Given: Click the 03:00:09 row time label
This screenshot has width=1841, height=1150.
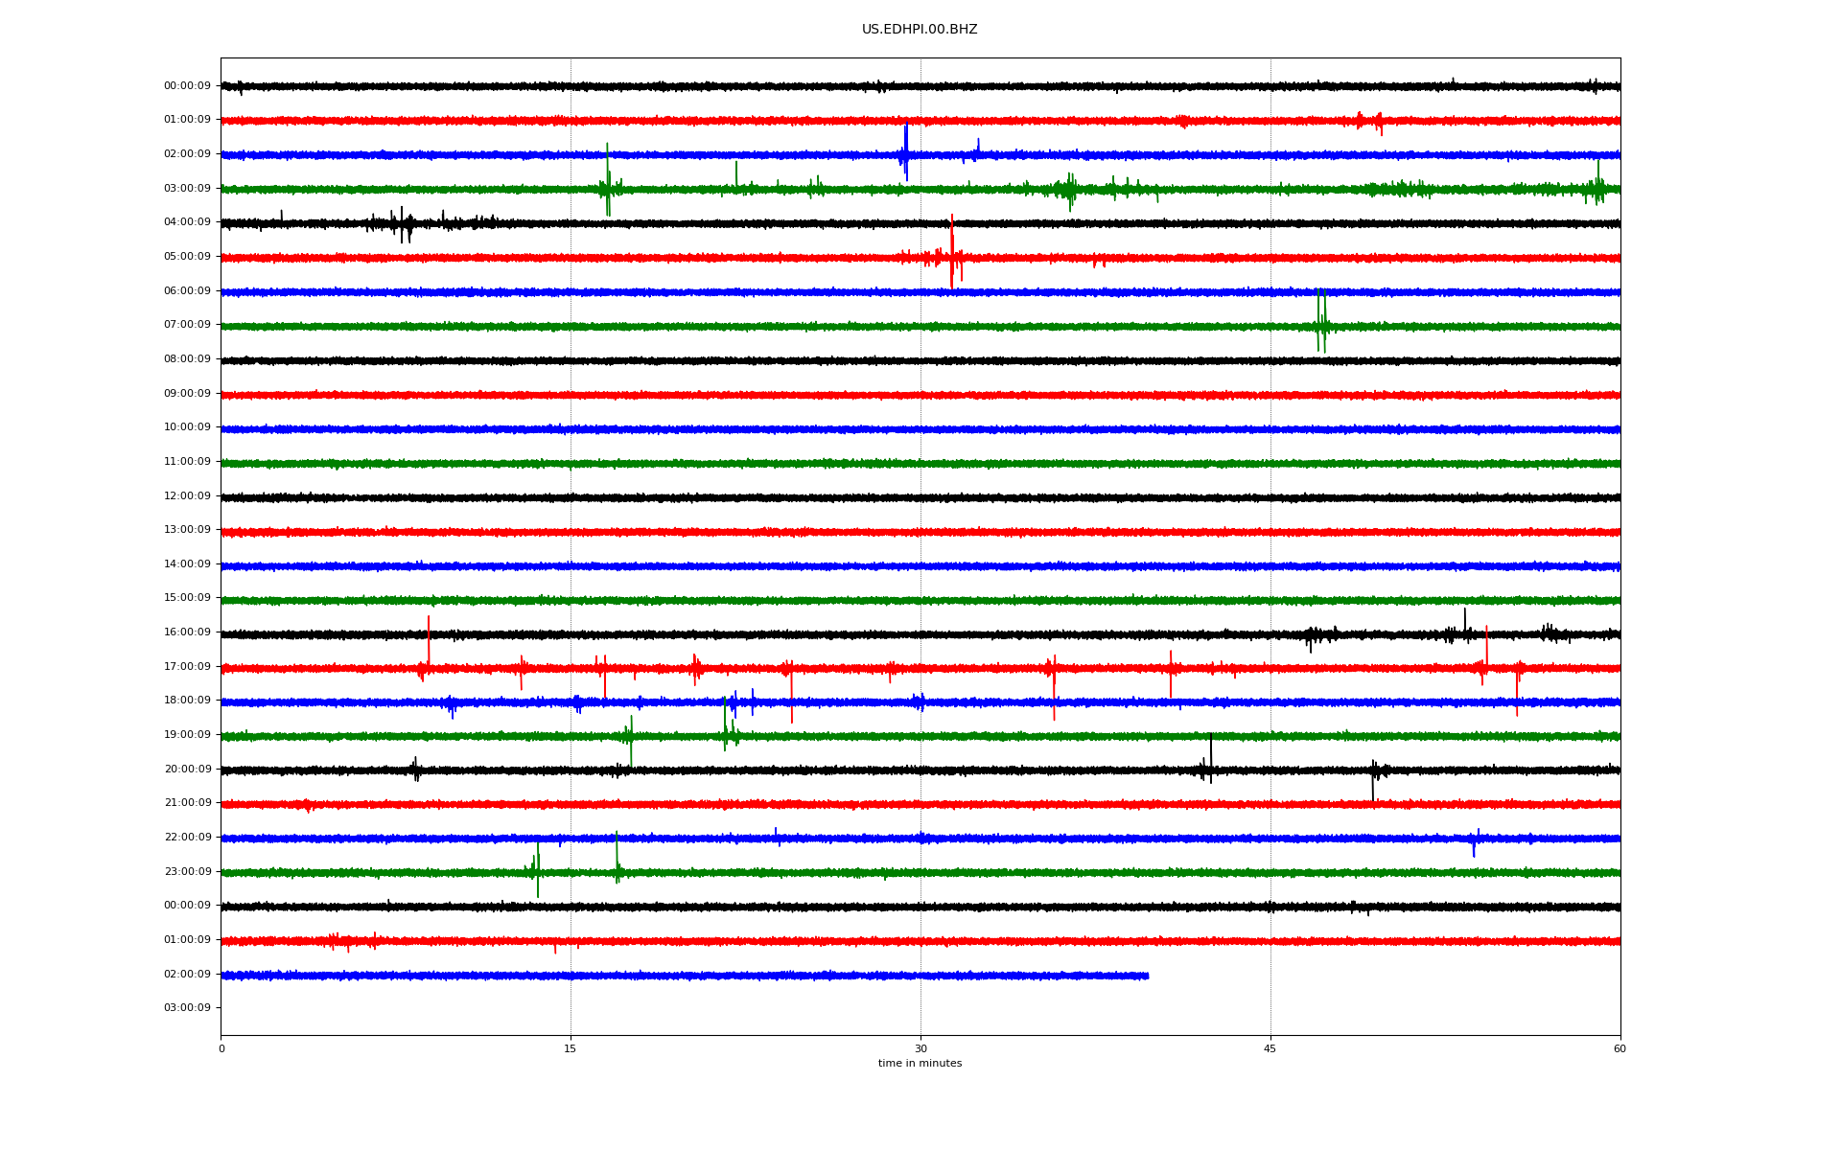Looking at the screenshot, I should (x=187, y=189).
